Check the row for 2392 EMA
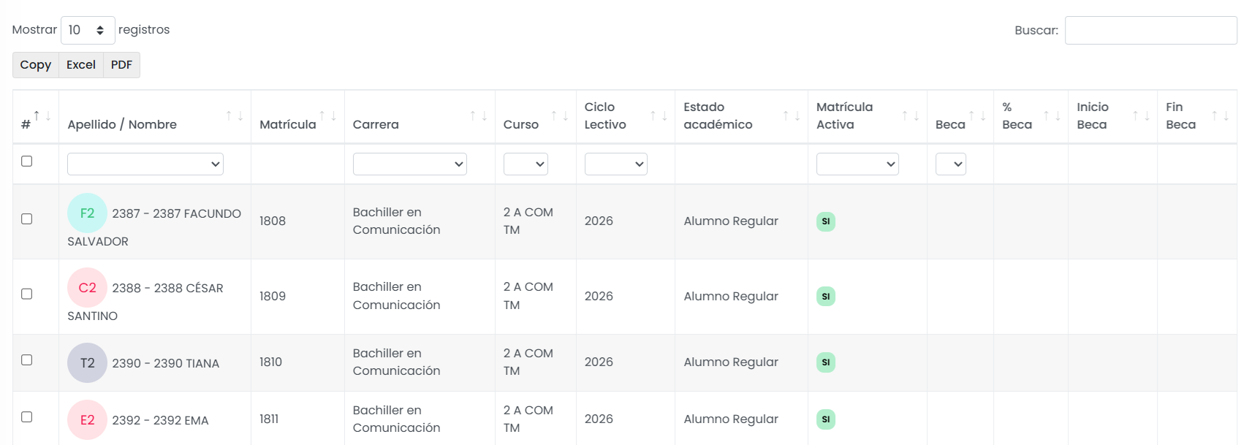Screen dimensions: 1252x445 (x=27, y=417)
